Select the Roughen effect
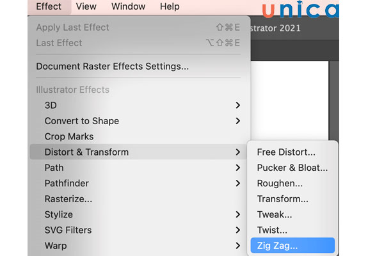The image size is (384, 256). point(280,183)
